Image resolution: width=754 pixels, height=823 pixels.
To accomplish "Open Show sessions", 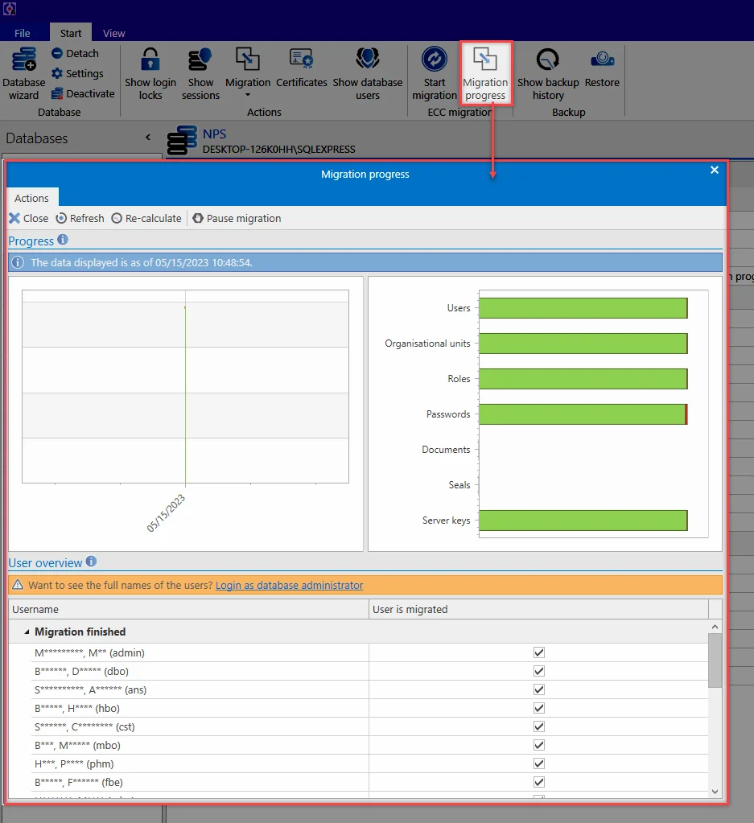I will 200,73.
